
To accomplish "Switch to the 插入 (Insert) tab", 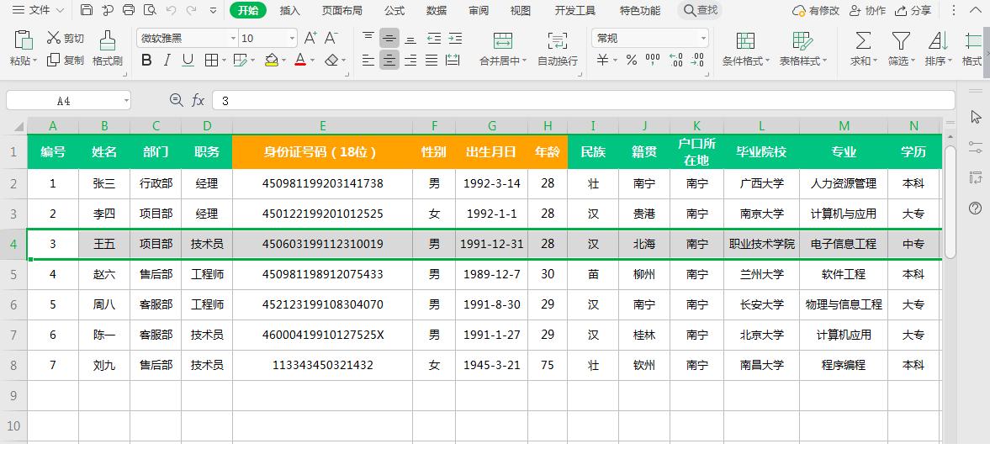I will point(289,10).
